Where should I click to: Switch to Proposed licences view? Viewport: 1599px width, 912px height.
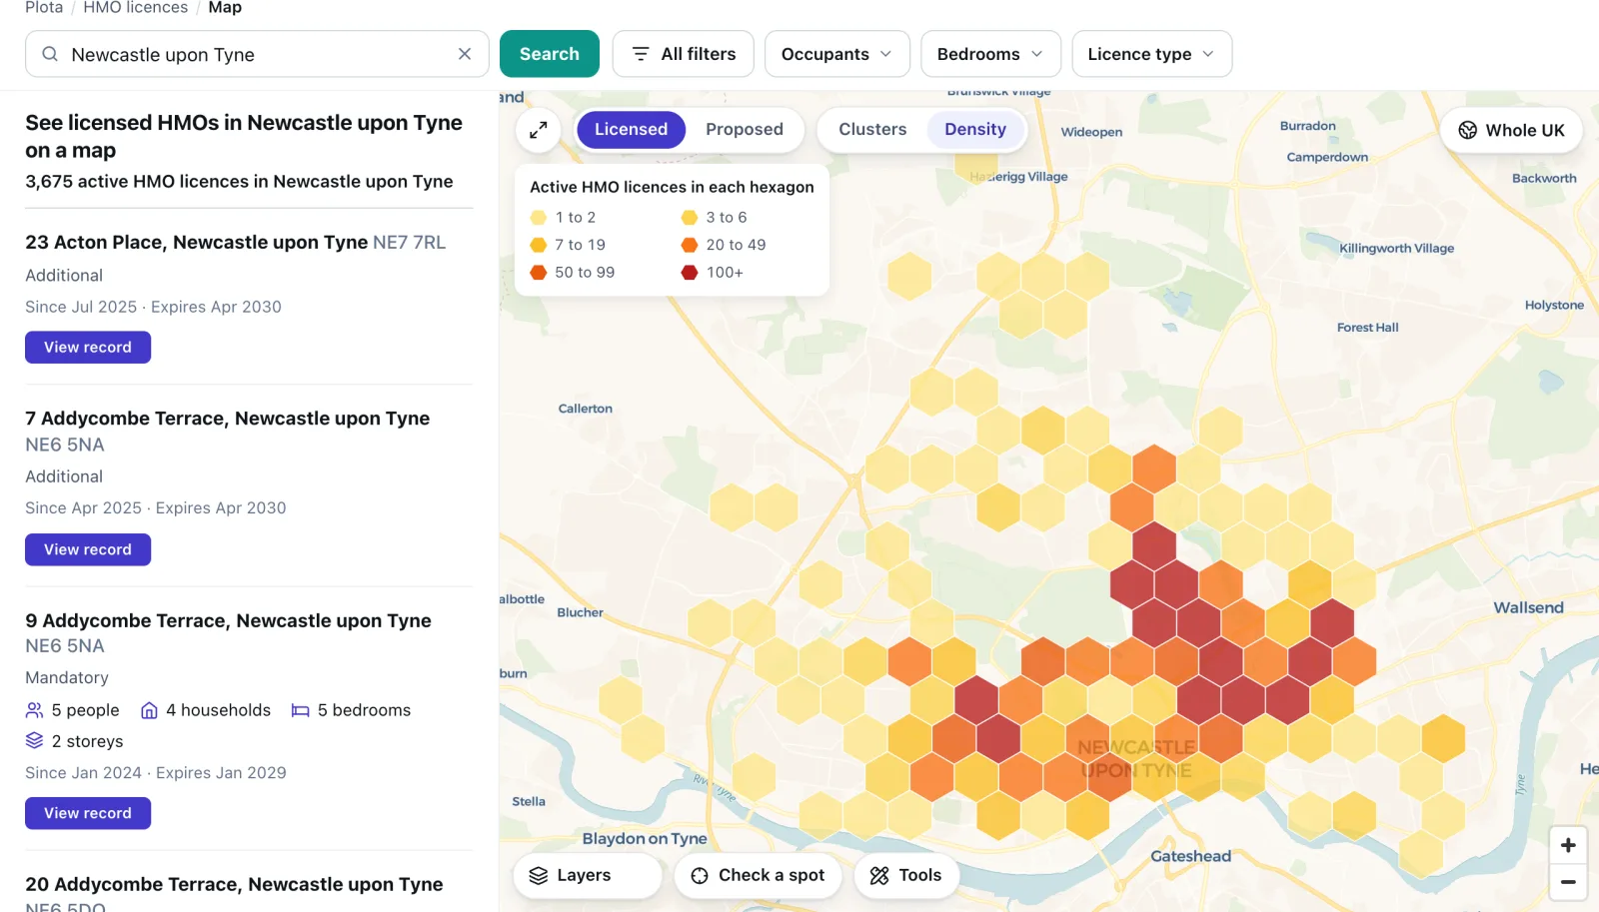click(x=745, y=130)
